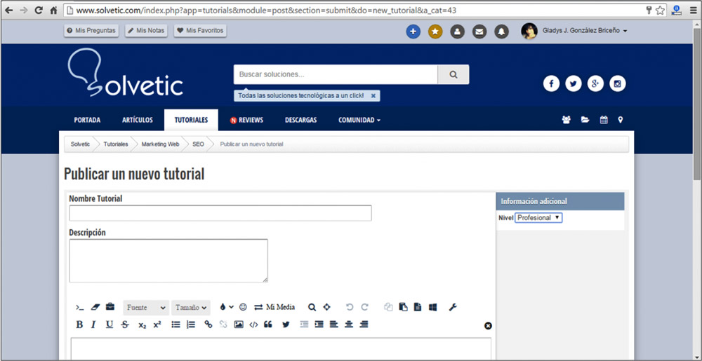Apply underline formatting
This screenshot has width=702, height=361.
coord(110,325)
